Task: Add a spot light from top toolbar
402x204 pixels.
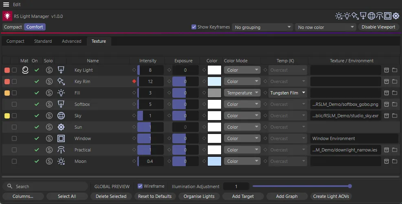Action: click(x=355, y=16)
